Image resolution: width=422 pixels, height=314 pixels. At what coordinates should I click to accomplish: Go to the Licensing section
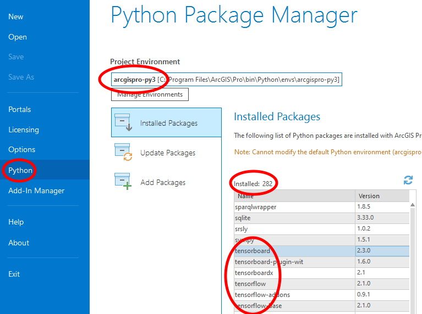(24, 130)
